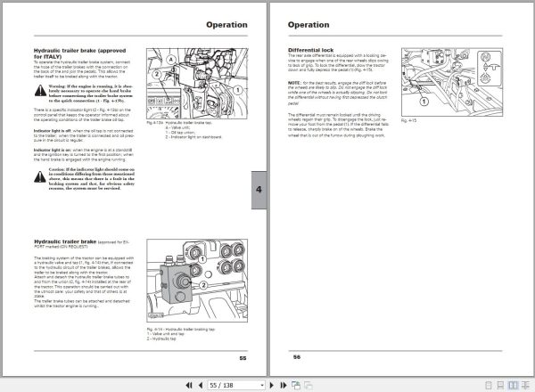Go back to the previous view
The image size is (535, 392).
(296, 385)
